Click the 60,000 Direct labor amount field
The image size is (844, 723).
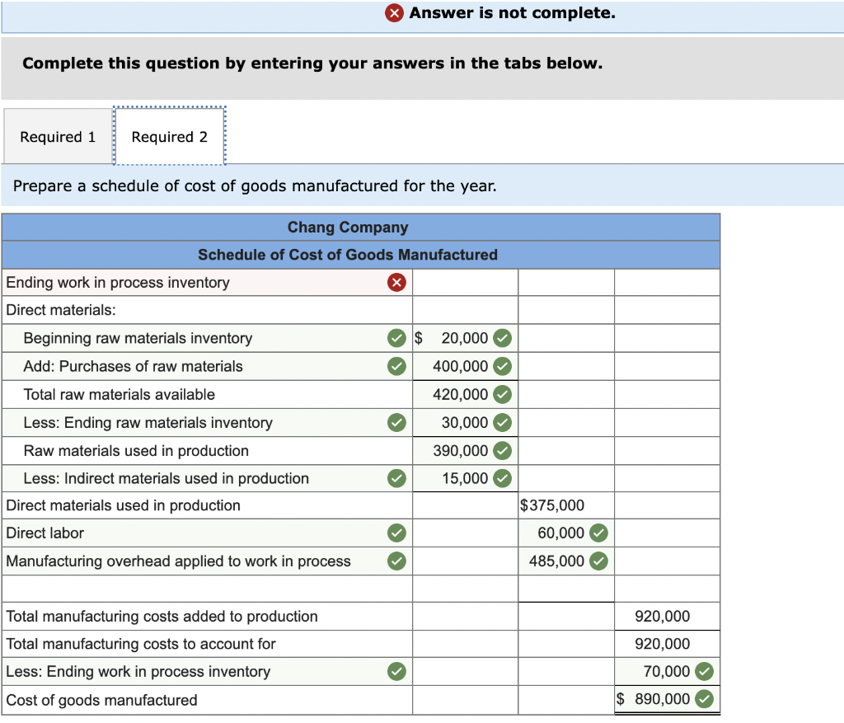(566, 533)
